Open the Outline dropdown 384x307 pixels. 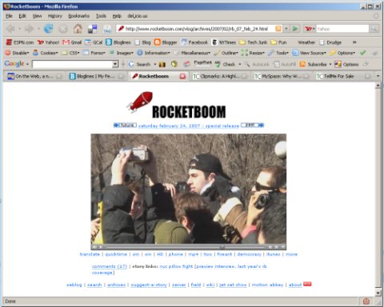pyautogui.click(x=226, y=53)
